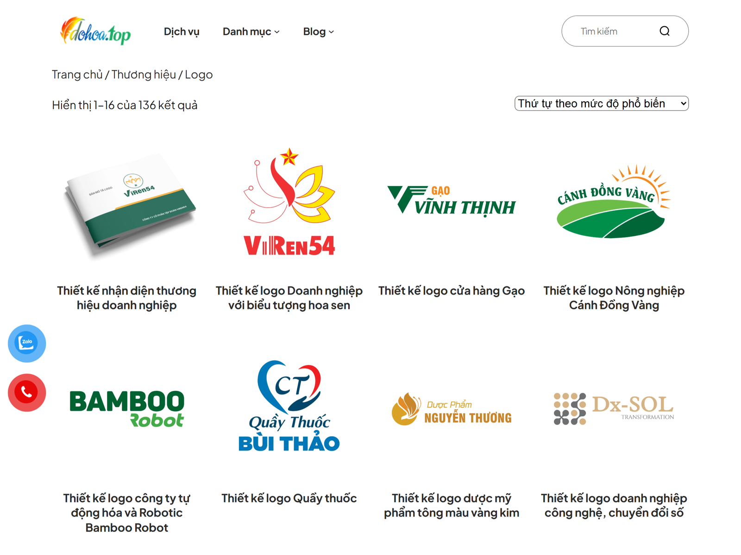
Task: Open the Quầy Thuốc Bùi Thảo logo
Action: [289, 406]
